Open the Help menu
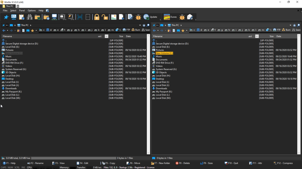This screenshot has height=169, width=302. 41,11
